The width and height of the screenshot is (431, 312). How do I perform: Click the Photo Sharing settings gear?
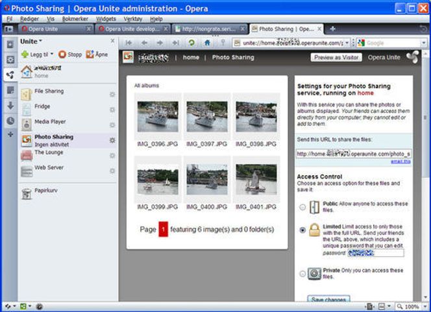coord(112,140)
